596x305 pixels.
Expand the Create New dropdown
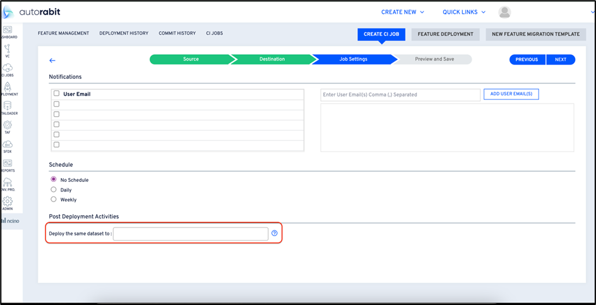click(403, 12)
